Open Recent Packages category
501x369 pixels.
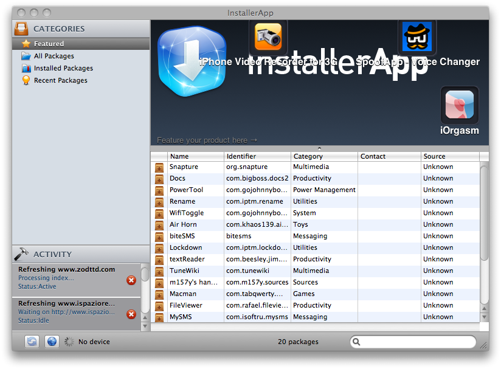click(60, 80)
